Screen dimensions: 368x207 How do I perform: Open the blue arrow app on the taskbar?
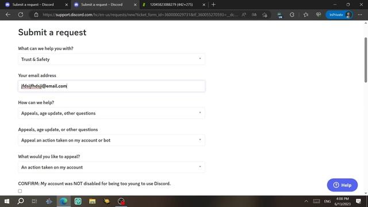pyautogui.click(x=49, y=201)
